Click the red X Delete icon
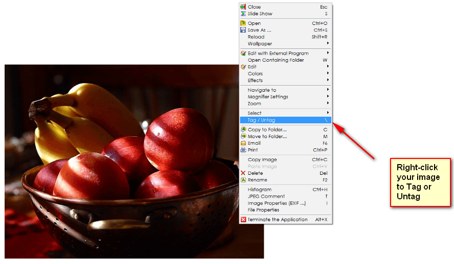 coord(243,173)
